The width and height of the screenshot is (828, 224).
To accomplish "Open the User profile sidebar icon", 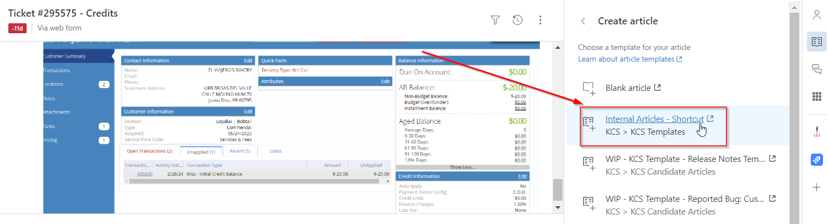I will 816,15.
